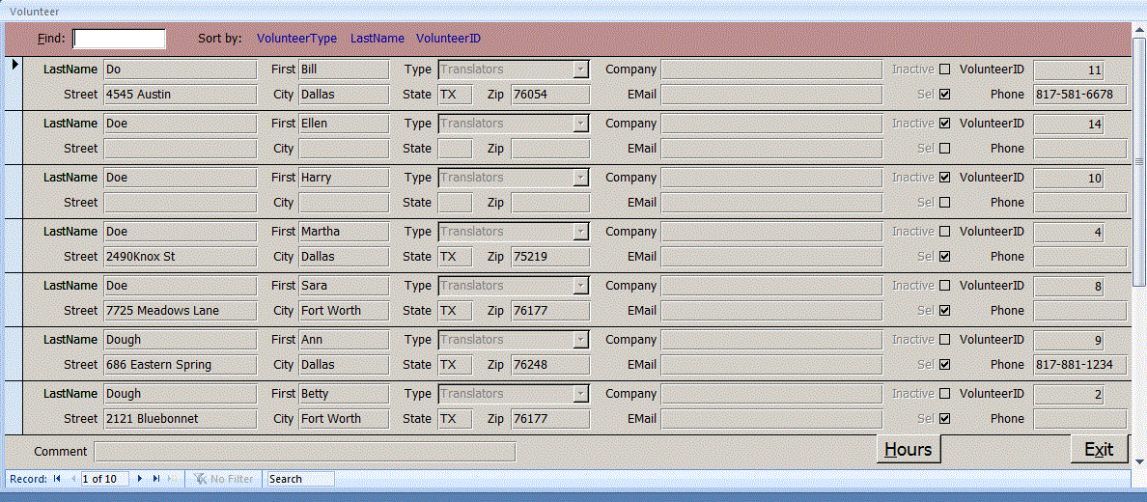
Task: Jump to the last record
Action: [156, 479]
